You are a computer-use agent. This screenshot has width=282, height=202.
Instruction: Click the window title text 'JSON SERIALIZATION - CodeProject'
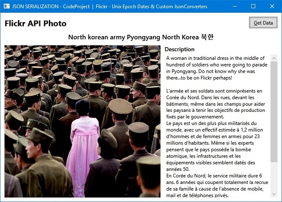[51, 7]
